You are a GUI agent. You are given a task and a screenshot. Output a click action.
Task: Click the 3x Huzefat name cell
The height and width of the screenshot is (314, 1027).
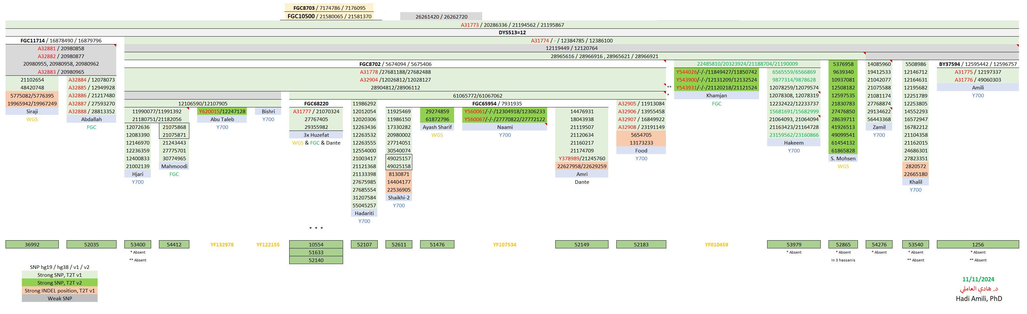pyautogui.click(x=316, y=135)
